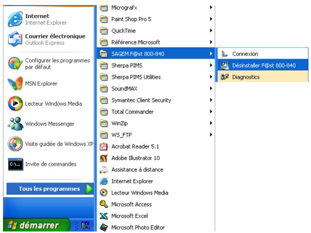The width and height of the screenshot is (311, 233).
Task: Click the Windows flag logo on démarrer
Action: [13, 225]
